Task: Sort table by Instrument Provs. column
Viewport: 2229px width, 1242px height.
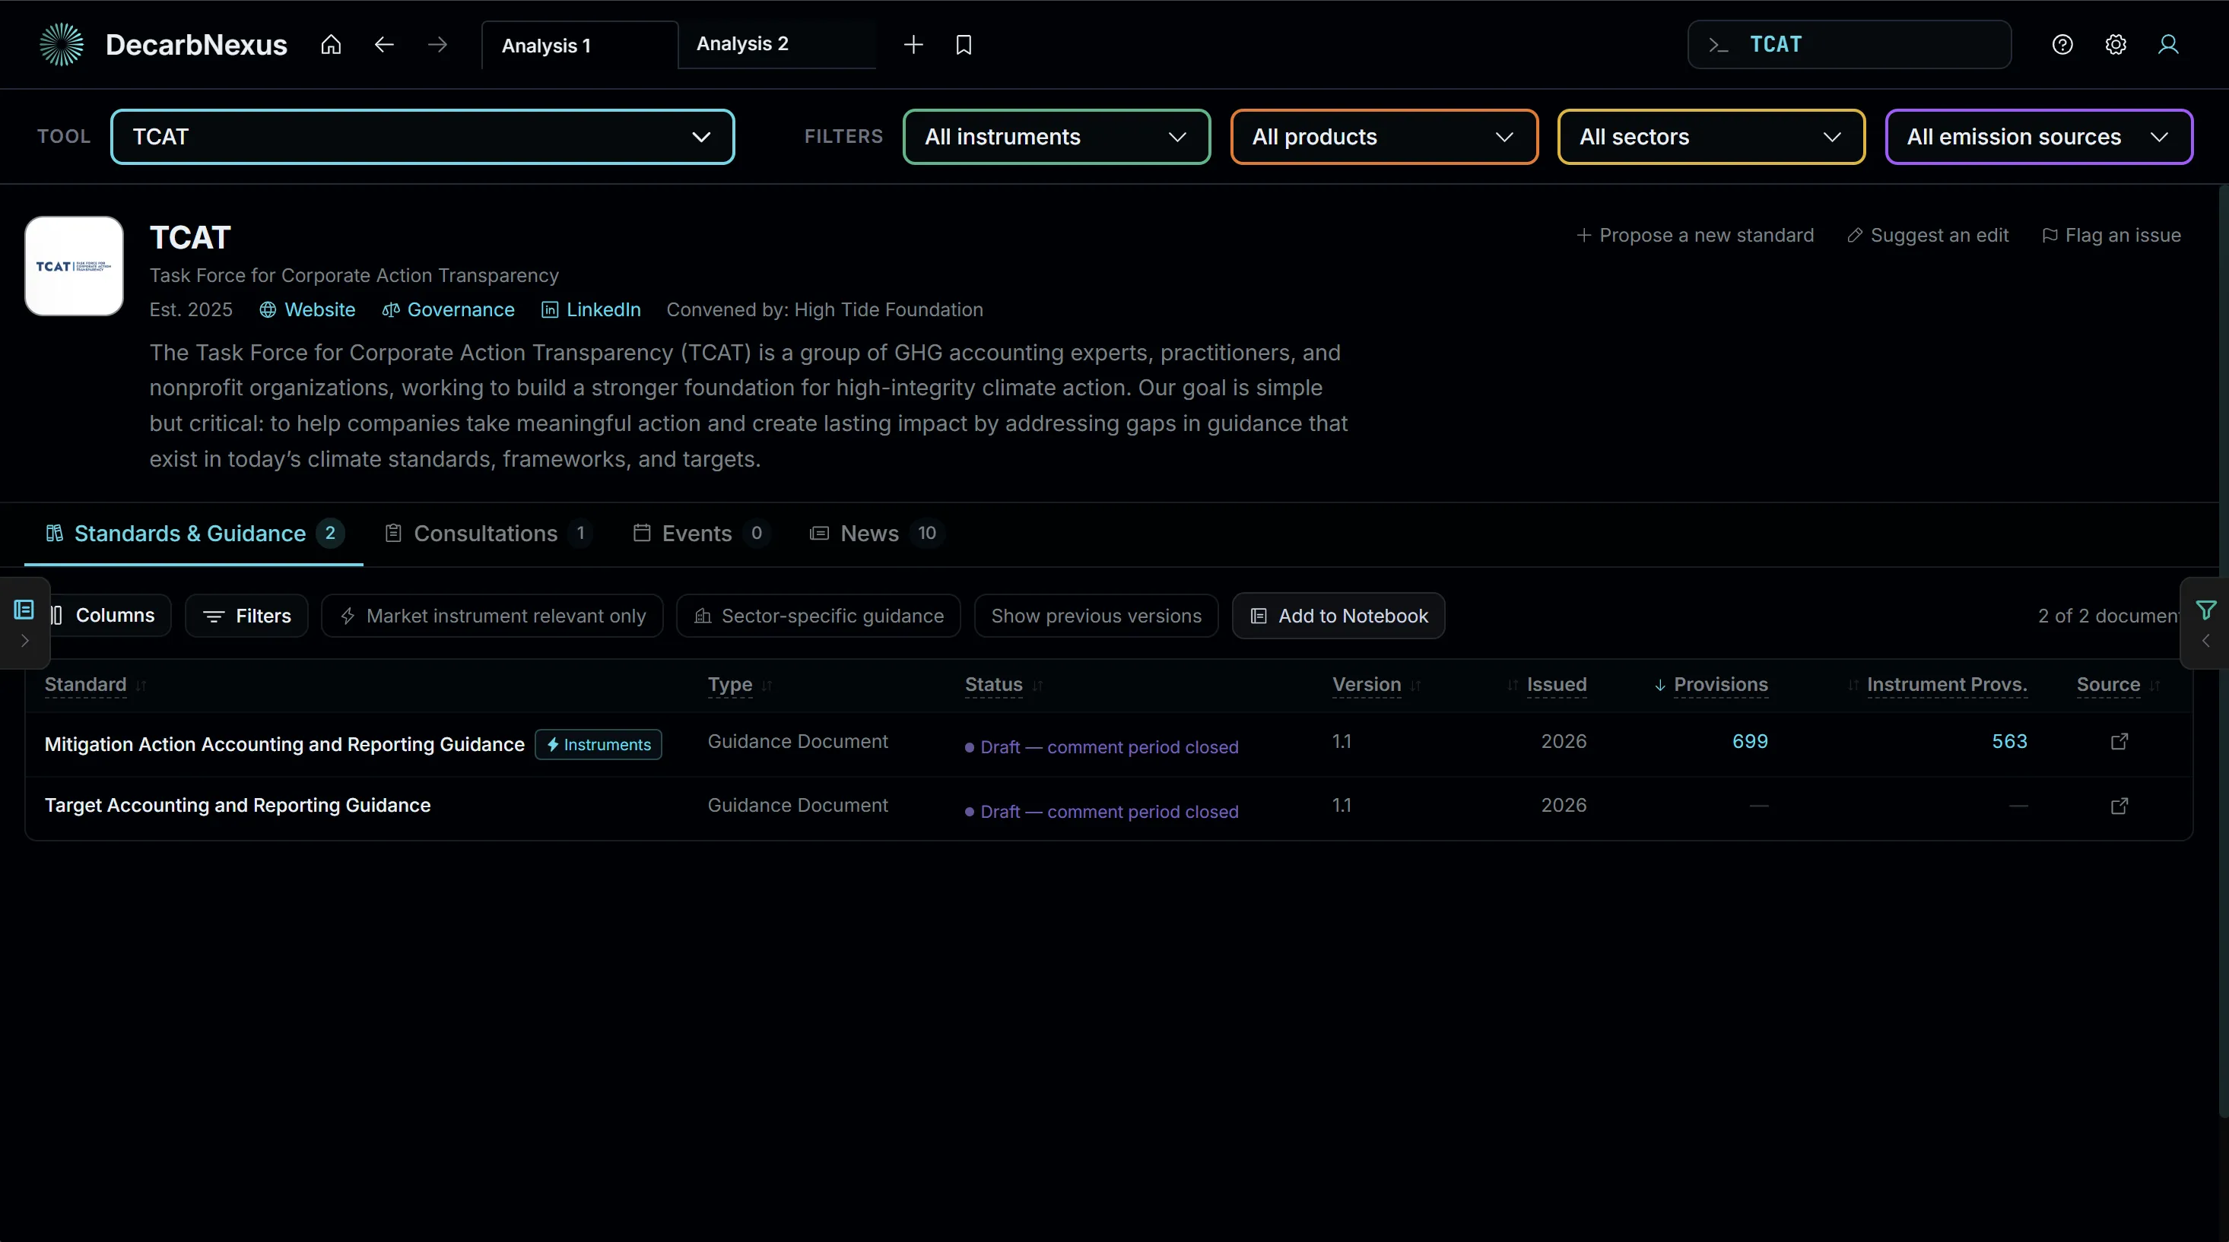Action: (1947, 684)
